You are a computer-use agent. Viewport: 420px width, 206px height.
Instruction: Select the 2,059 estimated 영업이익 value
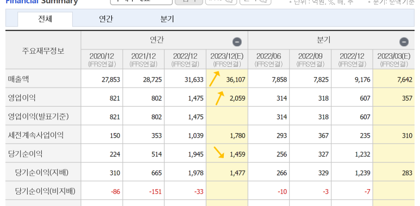point(237,98)
